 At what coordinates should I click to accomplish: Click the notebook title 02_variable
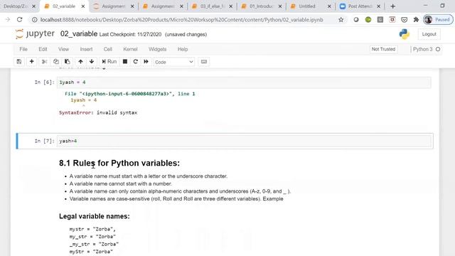[x=79, y=33]
